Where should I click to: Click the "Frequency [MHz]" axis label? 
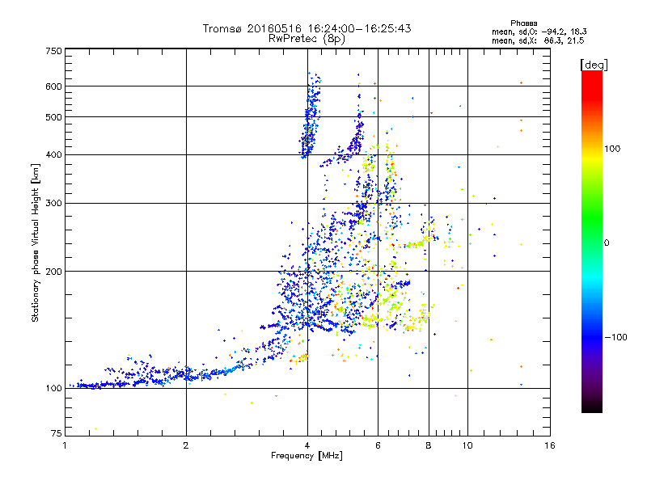[307, 456]
